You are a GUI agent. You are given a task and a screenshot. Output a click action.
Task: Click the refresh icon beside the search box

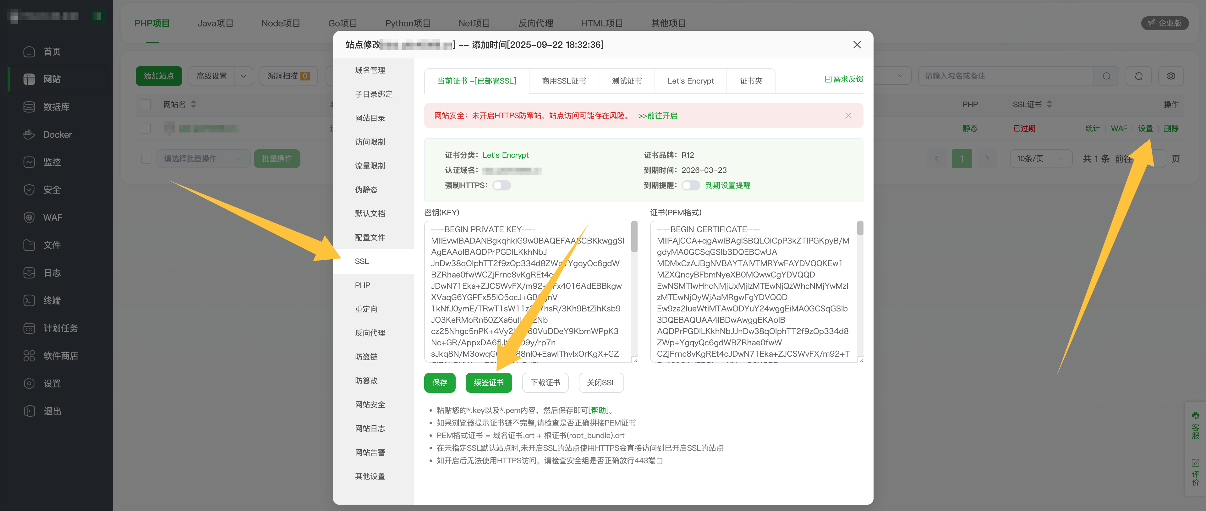click(x=1138, y=75)
